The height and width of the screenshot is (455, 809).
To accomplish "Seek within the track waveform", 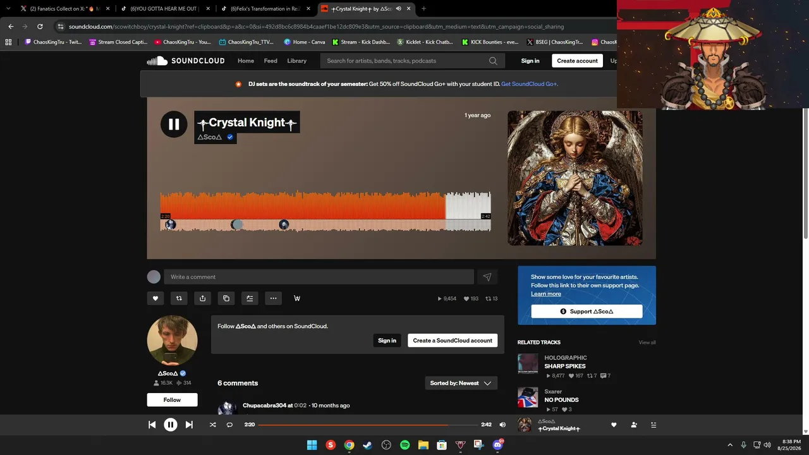I will (325, 211).
